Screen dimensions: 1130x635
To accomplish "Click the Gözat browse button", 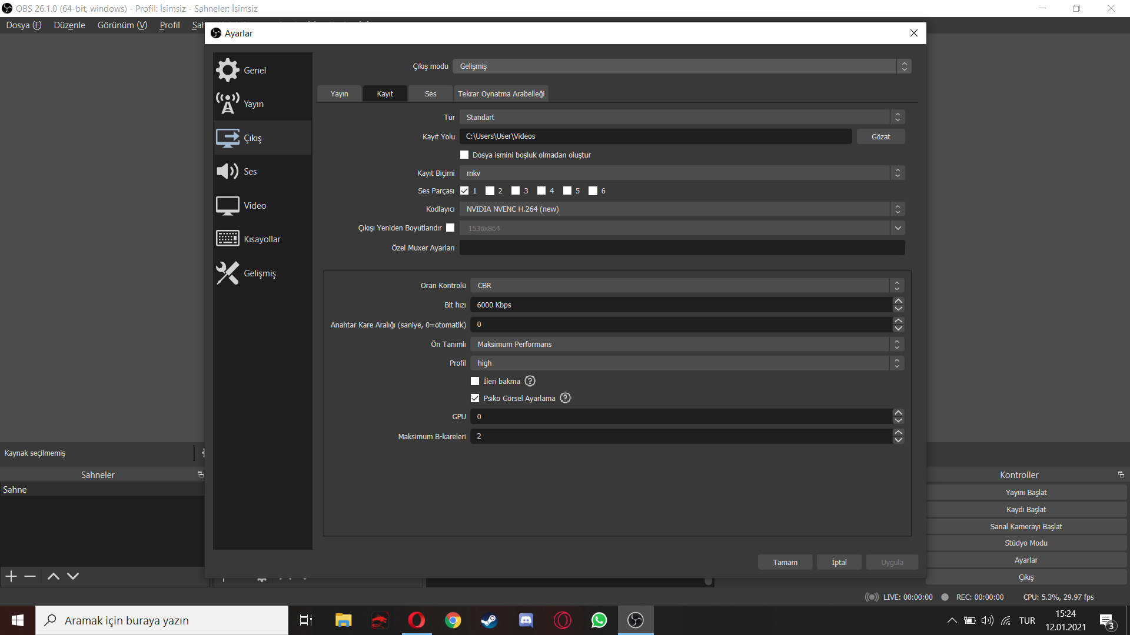I will (x=880, y=136).
